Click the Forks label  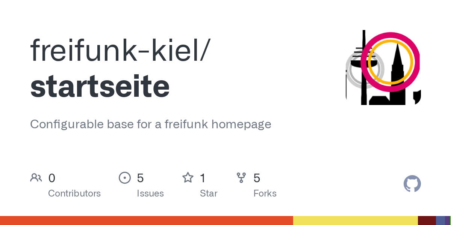pos(265,193)
